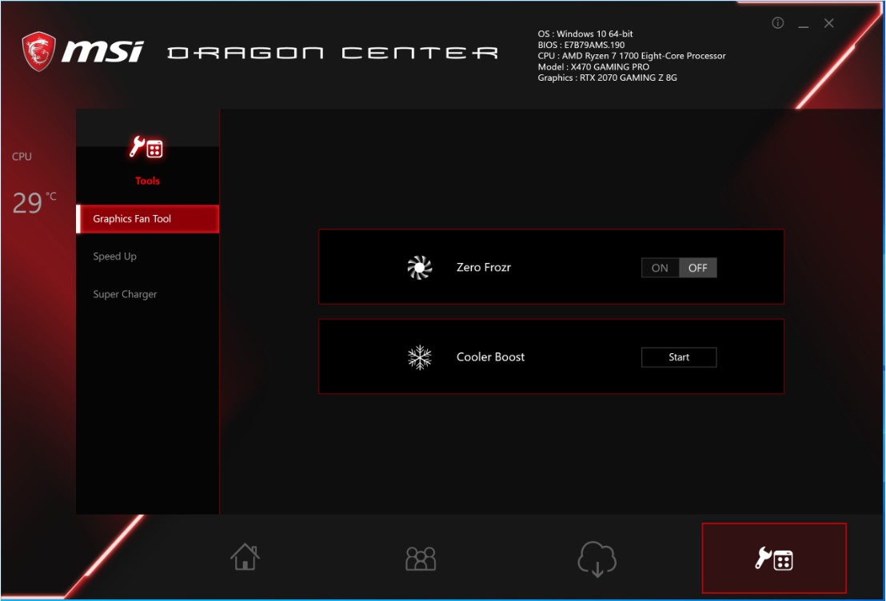Click the MSI dragon shield logo

coord(39,51)
